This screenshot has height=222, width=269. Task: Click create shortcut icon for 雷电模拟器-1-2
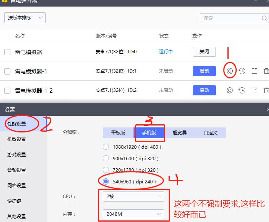[x=254, y=90]
